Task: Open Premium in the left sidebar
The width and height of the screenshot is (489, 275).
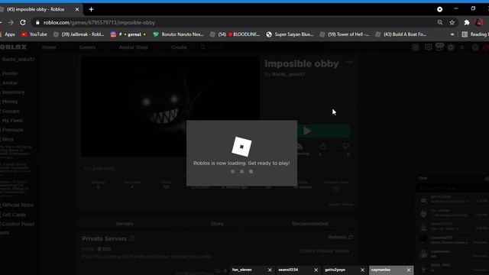Action: (x=12, y=130)
